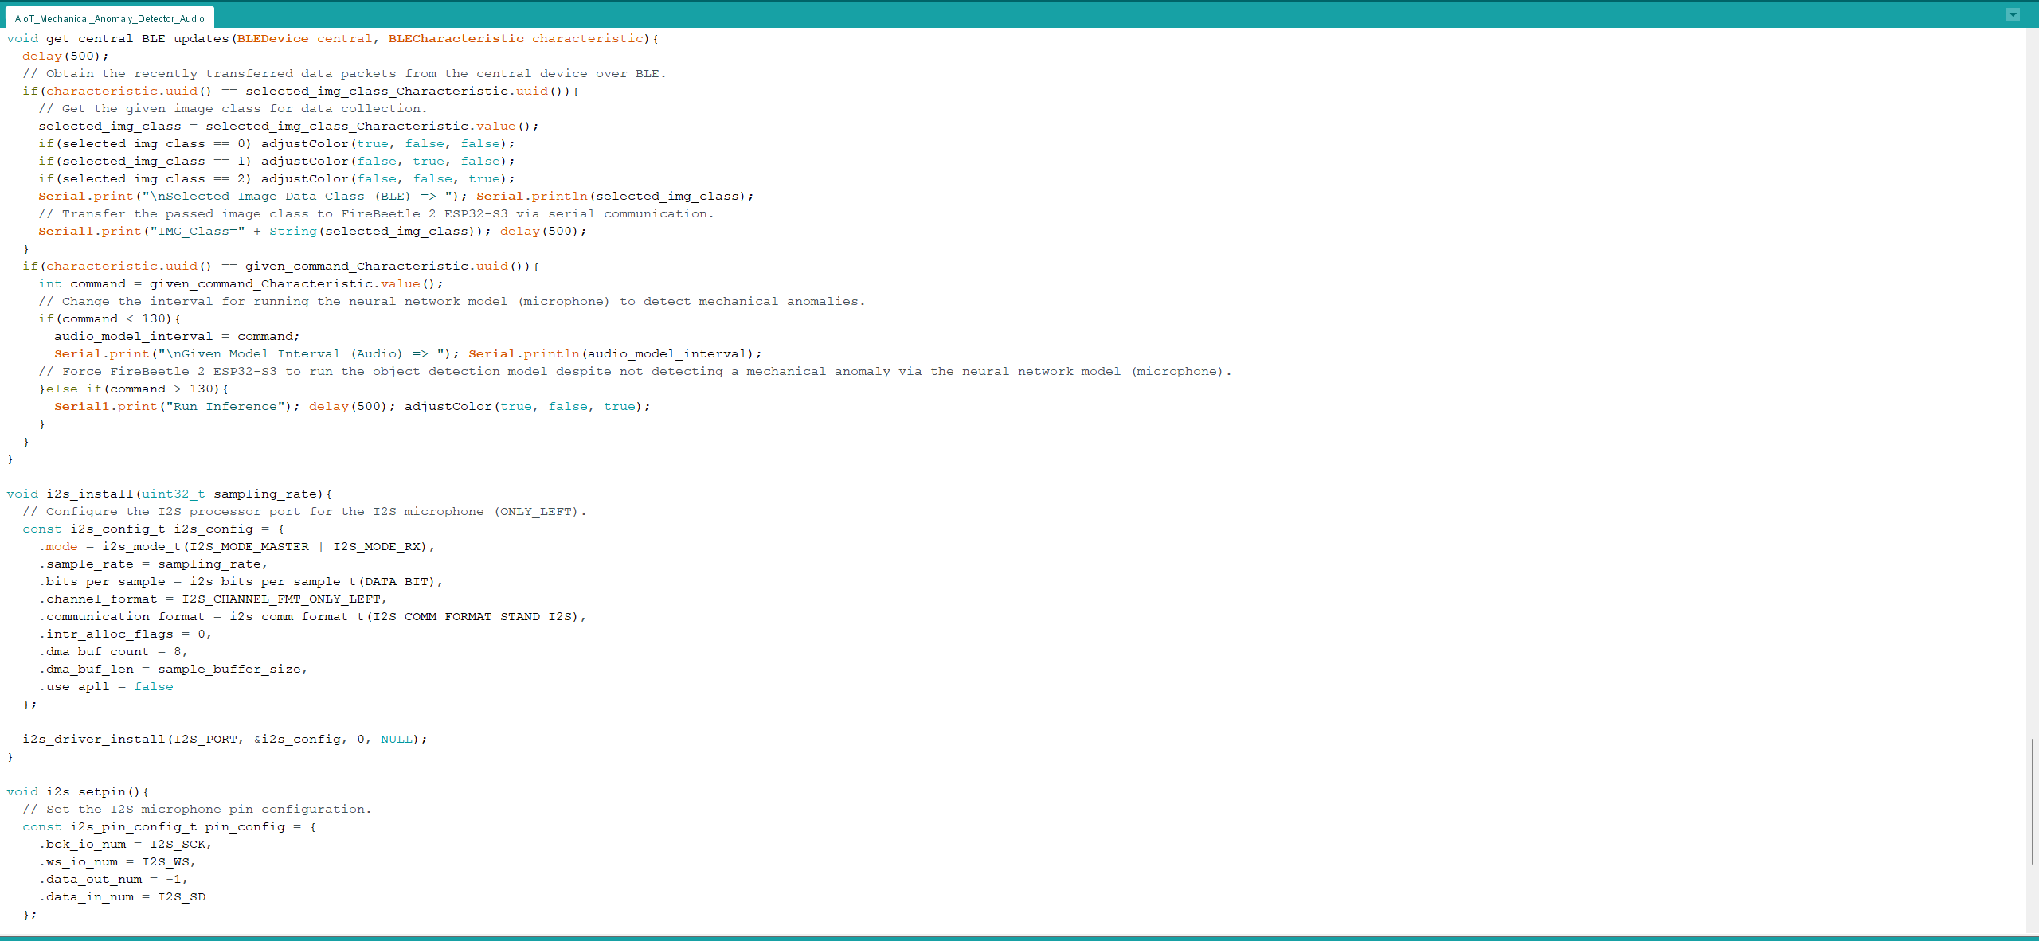The height and width of the screenshot is (941, 2039).
Task: Click '}else if(command > 130){' line
Action: (x=134, y=389)
